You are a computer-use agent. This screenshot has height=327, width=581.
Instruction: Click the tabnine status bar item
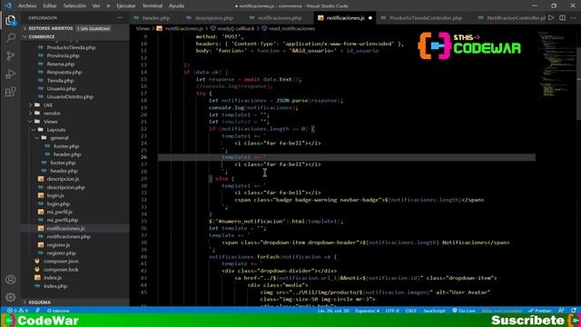click(x=58, y=311)
